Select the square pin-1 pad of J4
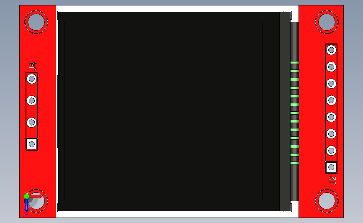Screen dimensions: 363x223 pyautogui.click(x=32, y=144)
